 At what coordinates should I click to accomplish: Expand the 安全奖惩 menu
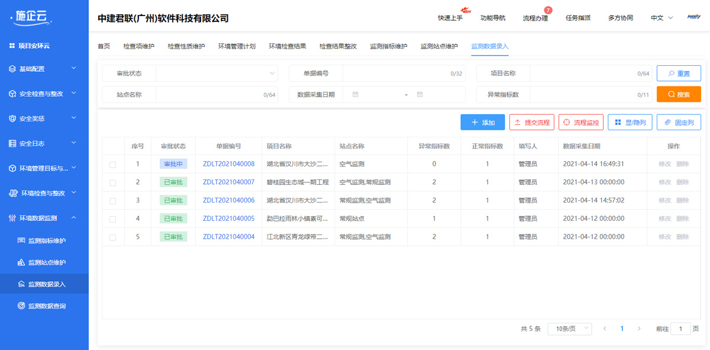(x=74, y=118)
